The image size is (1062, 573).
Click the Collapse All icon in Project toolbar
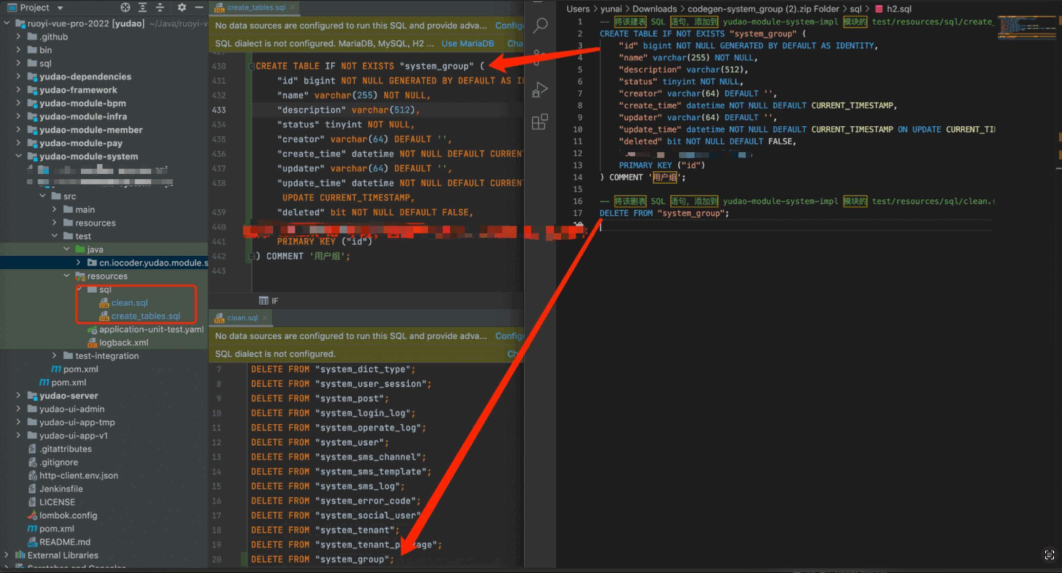click(x=160, y=7)
